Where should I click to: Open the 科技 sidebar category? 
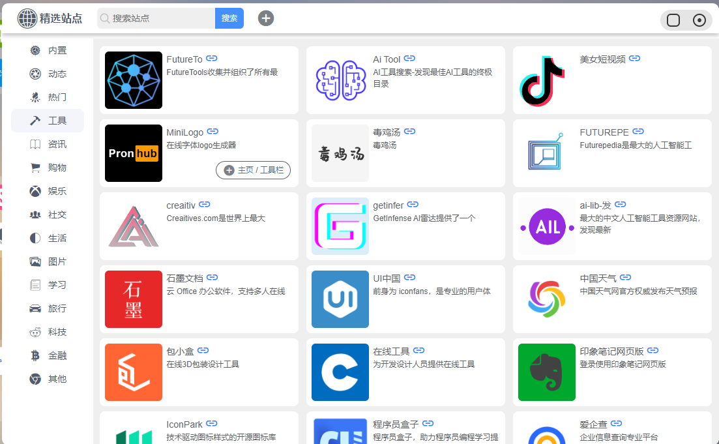[48, 332]
